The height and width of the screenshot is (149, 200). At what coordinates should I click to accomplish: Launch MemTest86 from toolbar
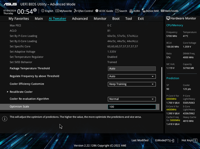(170, 11)
